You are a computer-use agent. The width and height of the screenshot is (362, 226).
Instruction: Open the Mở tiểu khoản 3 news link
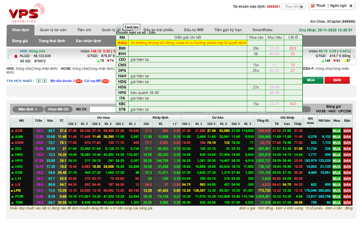(x=63, y=81)
